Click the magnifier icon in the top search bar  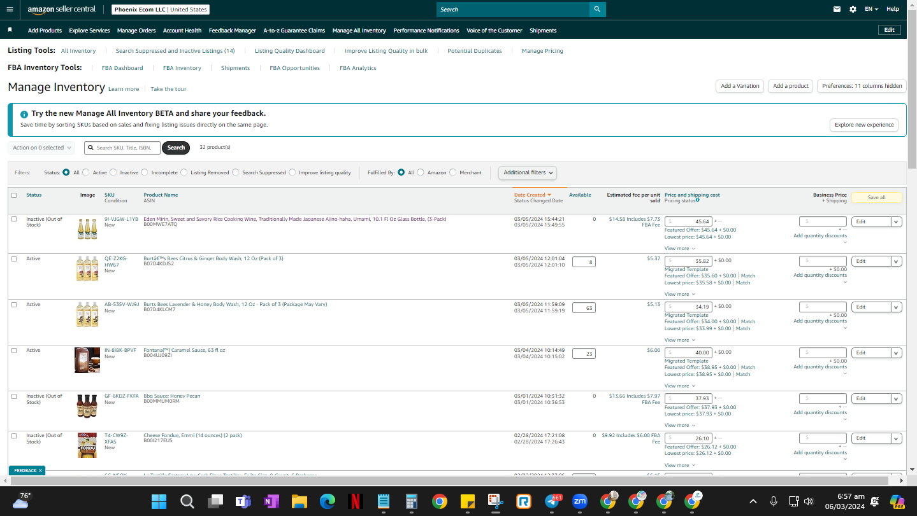pos(597,10)
